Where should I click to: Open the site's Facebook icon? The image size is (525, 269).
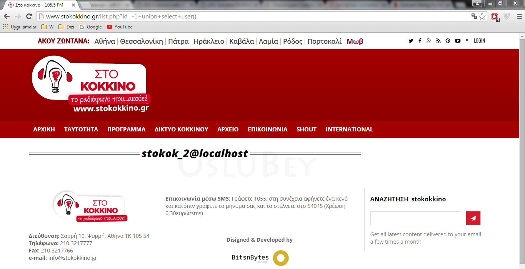pos(420,41)
